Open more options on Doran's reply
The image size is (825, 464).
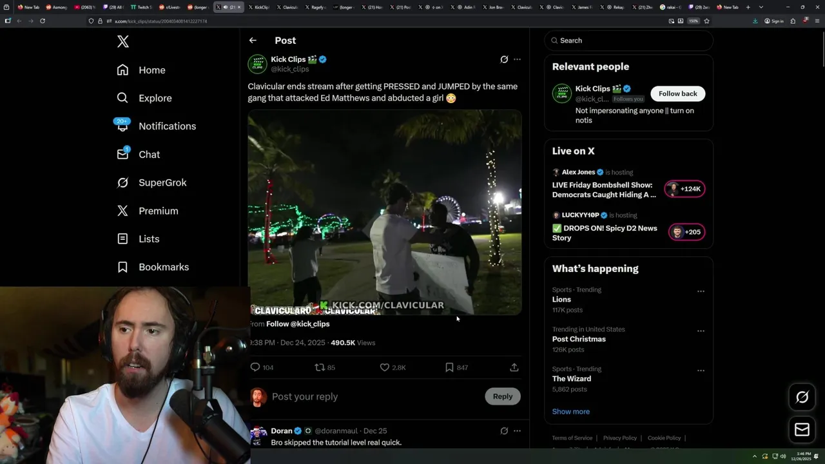[x=517, y=430]
